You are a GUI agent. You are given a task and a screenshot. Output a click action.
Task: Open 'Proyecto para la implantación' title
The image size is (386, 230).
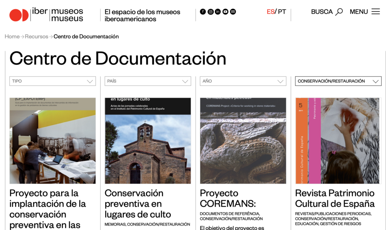click(x=48, y=209)
